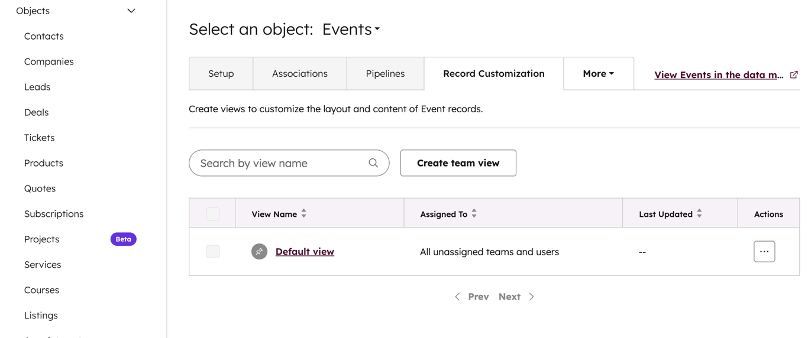
Task: Open the Associations tab
Action: (x=299, y=74)
